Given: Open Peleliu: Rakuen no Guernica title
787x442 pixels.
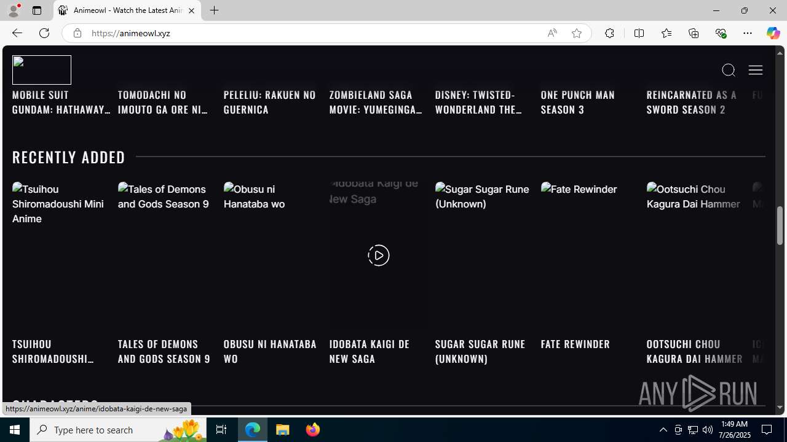Looking at the screenshot, I should (x=270, y=102).
